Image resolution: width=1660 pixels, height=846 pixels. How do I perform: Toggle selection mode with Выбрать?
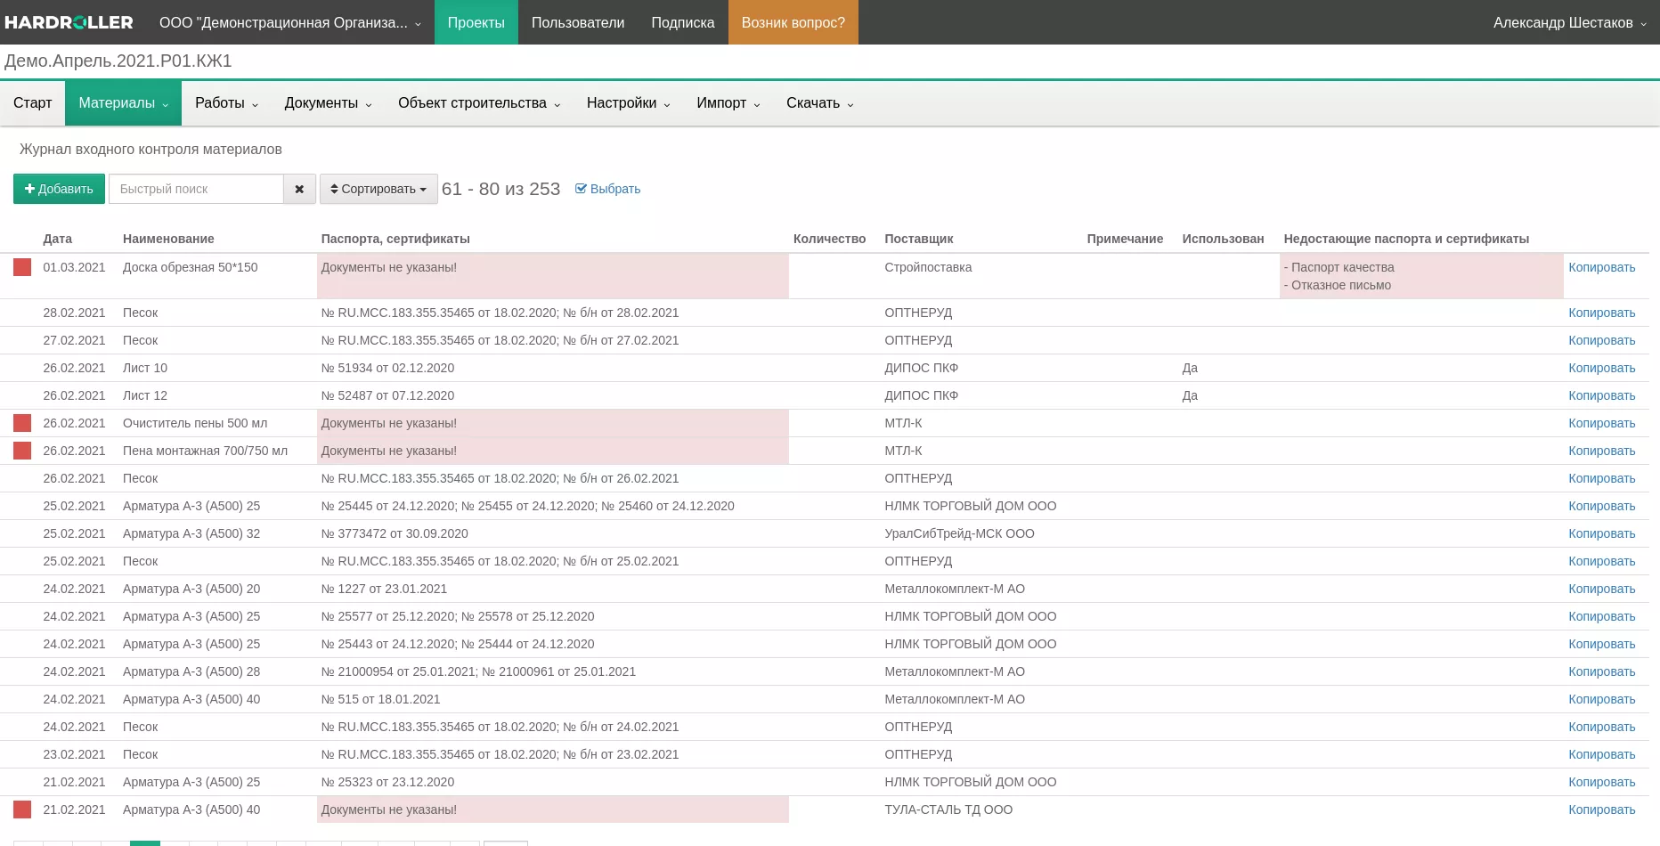click(607, 189)
